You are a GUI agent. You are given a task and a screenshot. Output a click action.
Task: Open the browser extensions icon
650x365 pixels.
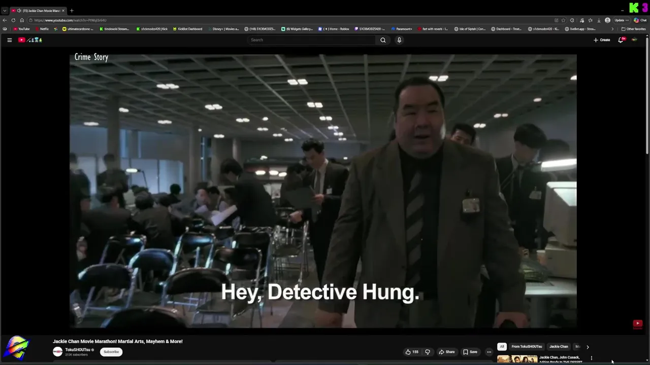tap(572, 20)
